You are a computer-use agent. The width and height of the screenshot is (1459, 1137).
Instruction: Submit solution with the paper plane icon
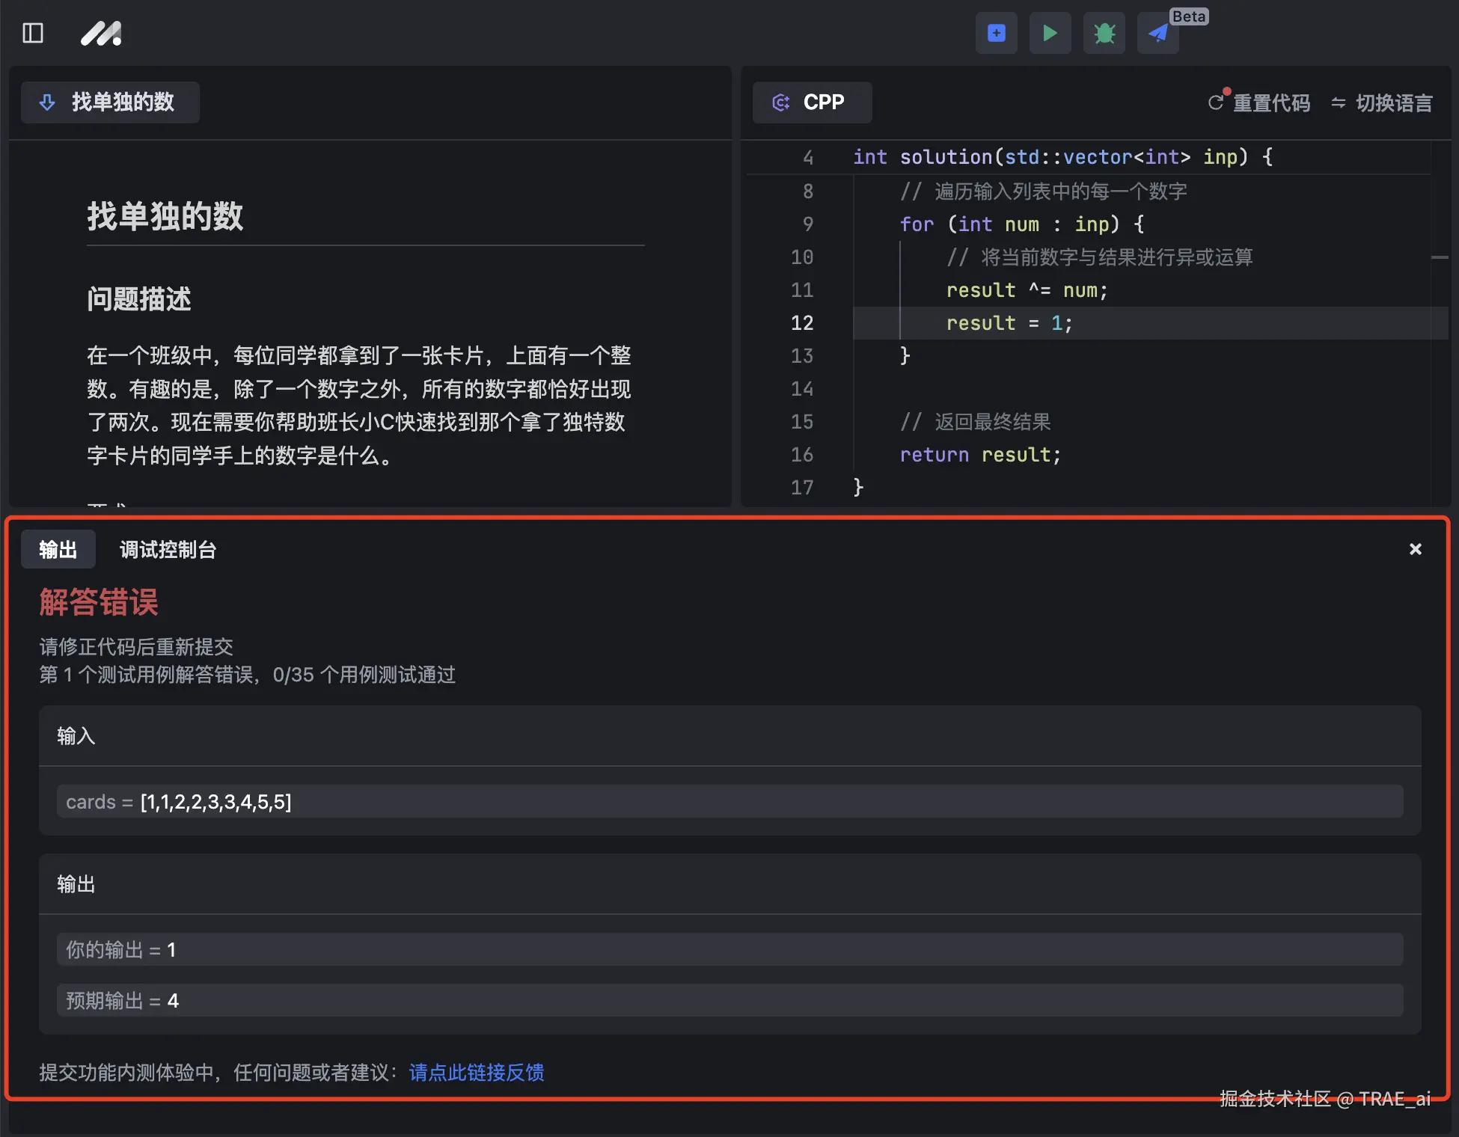click(1157, 33)
